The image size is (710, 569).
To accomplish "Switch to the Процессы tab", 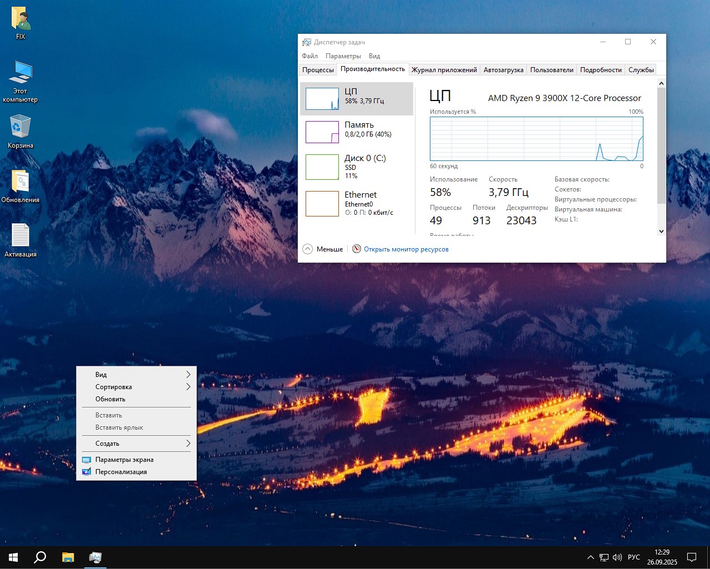I will click(318, 70).
